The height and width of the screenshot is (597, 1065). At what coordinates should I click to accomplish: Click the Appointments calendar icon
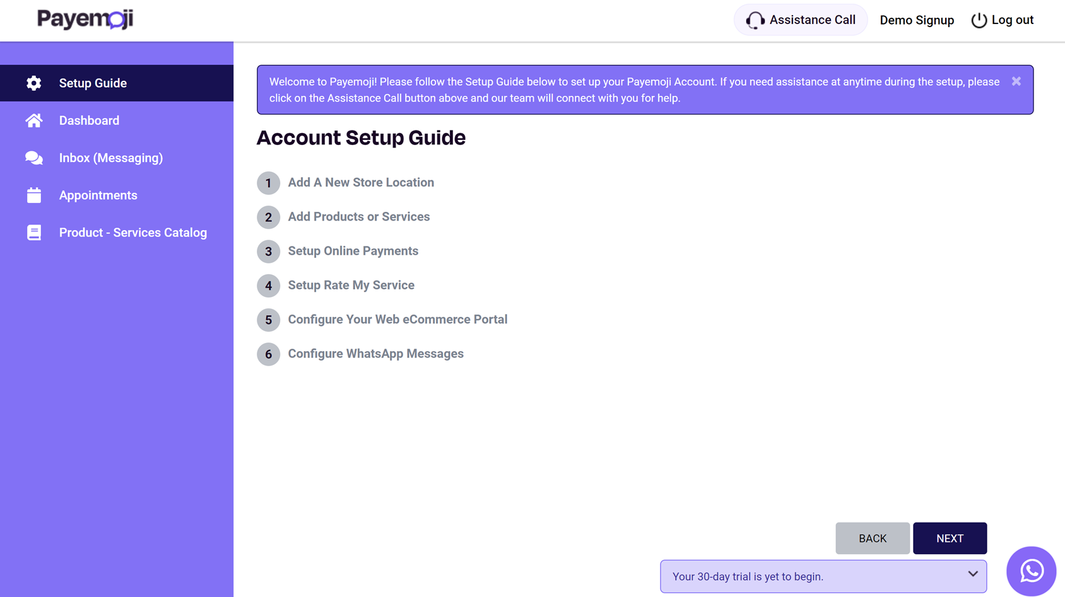click(34, 195)
